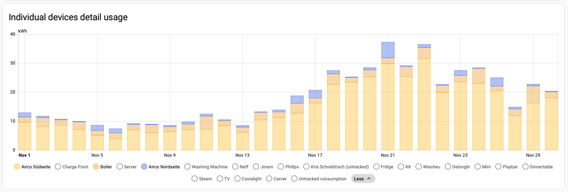The width and height of the screenshot is (568, 192).
Task: Enable Joram in the legend
Action: click(263, 166)
